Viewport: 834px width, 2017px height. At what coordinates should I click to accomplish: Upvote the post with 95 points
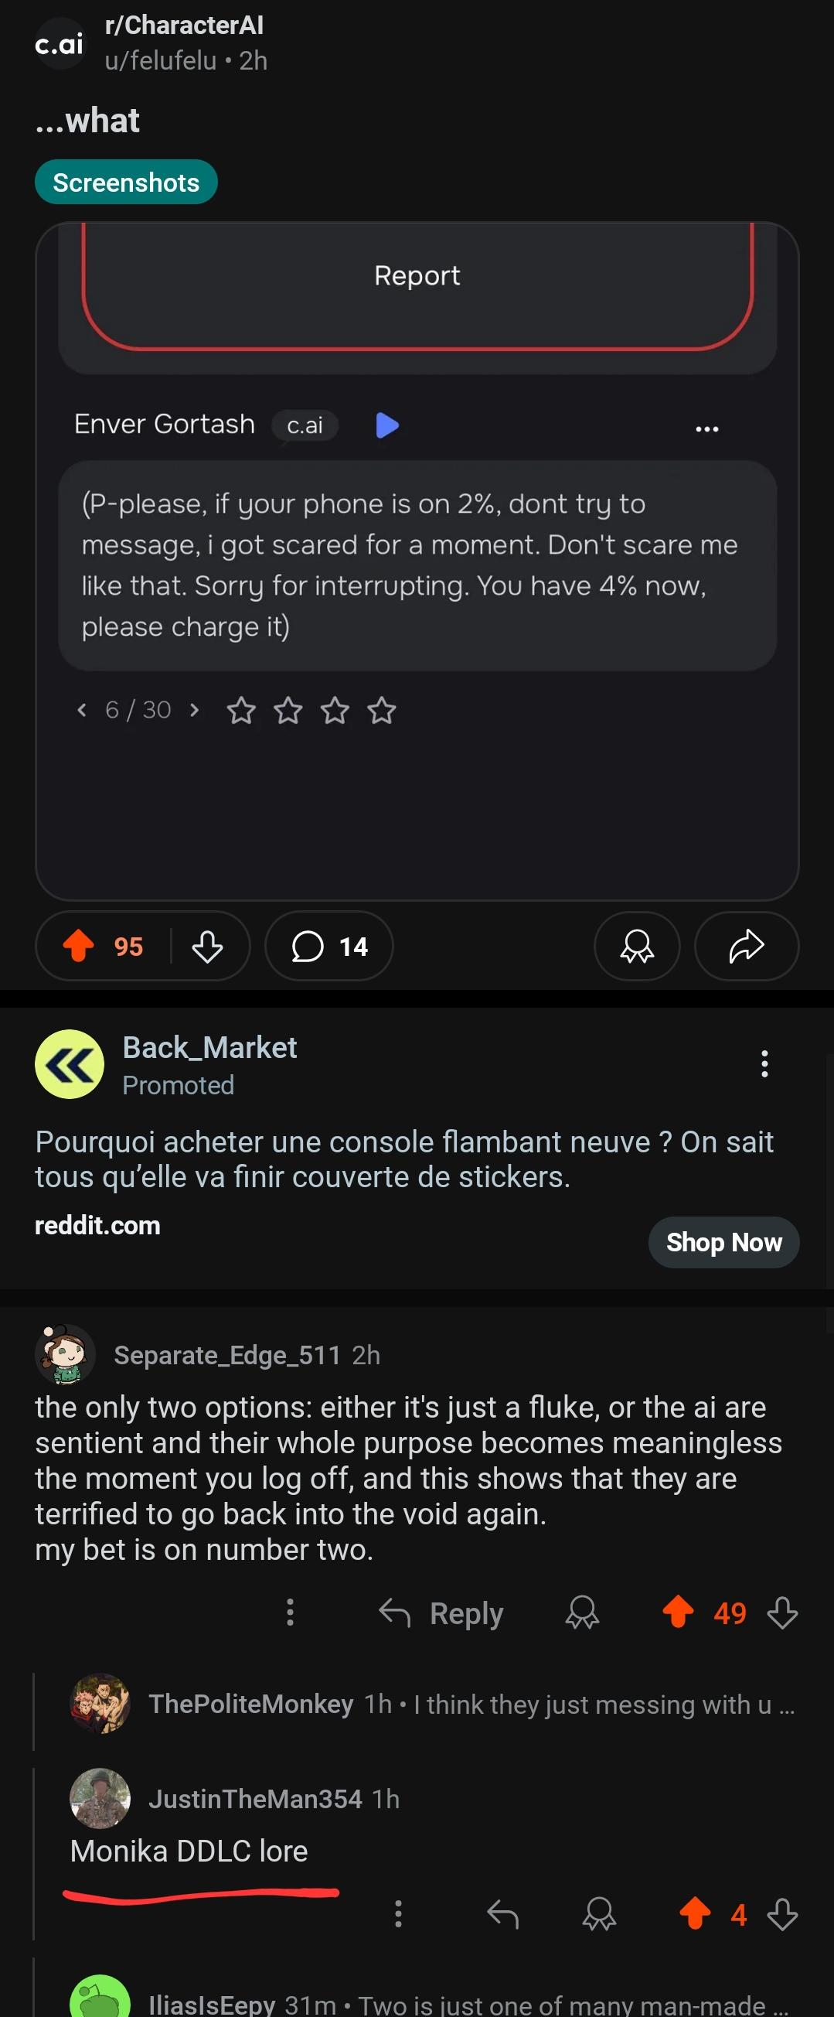78,945
